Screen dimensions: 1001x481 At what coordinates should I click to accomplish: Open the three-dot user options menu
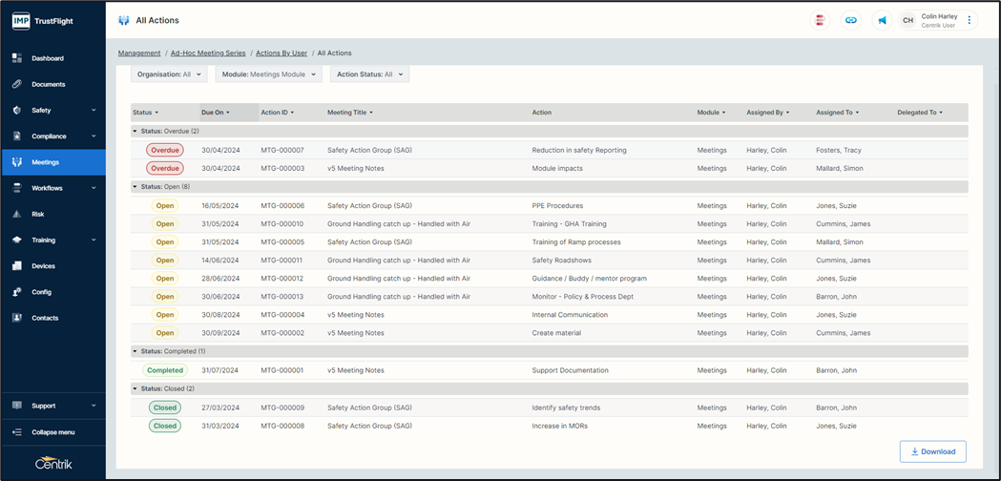click(x=970, y=20)
